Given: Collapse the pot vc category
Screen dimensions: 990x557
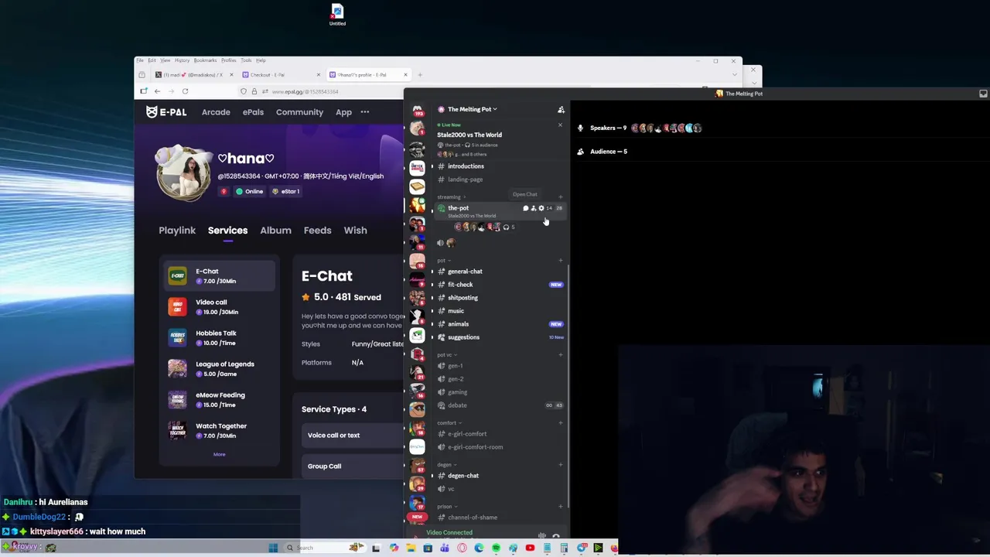Looking at the screenshot, I should [446, 354].
